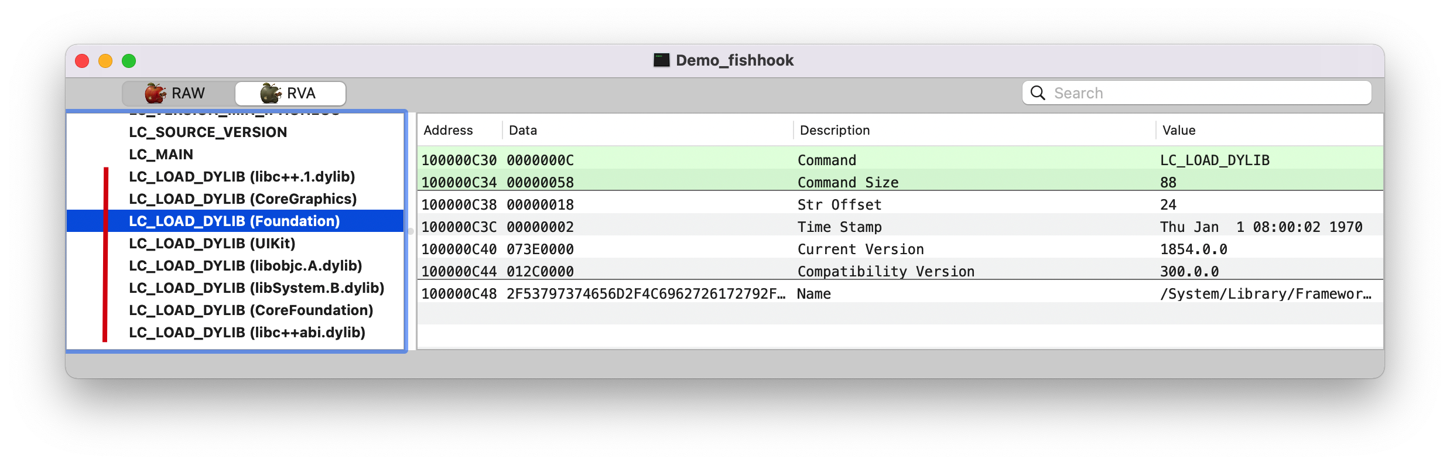Select LC_LOAD_DYLIB (UIKit)
The width and height of the screenshot is (1450, 465).
[212, 244]
